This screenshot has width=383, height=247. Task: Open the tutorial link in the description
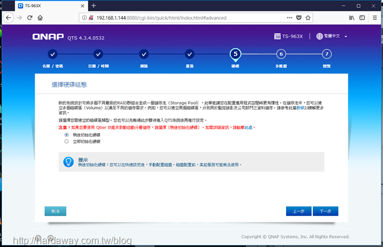(300, 108)
